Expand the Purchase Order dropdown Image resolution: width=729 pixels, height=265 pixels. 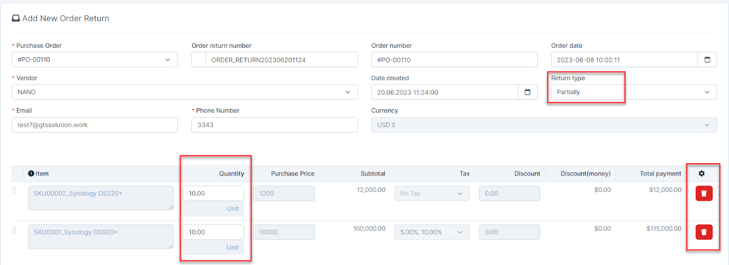pyautogui.click(x=94, y=60)
